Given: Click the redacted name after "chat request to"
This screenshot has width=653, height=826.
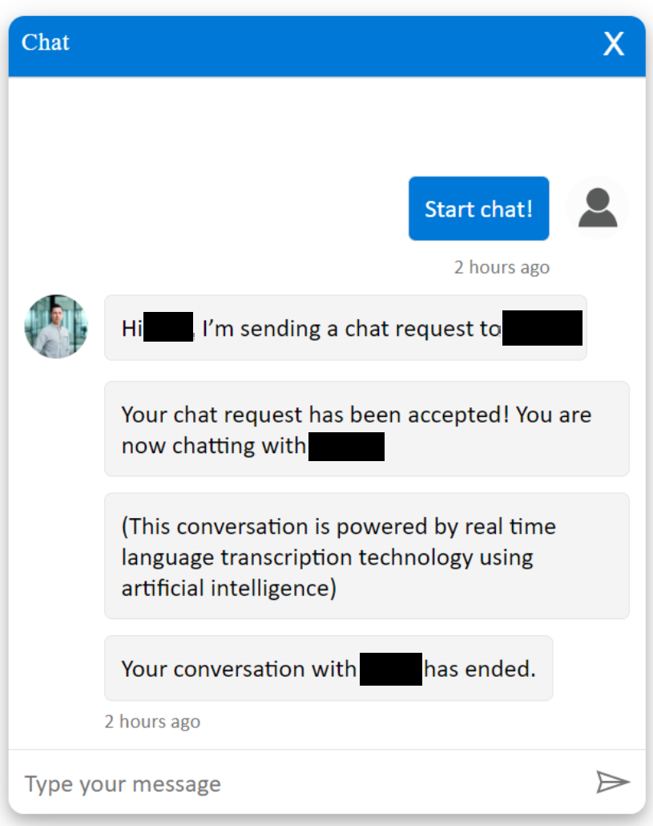Looking at the screenshot, I should (542, 329).
